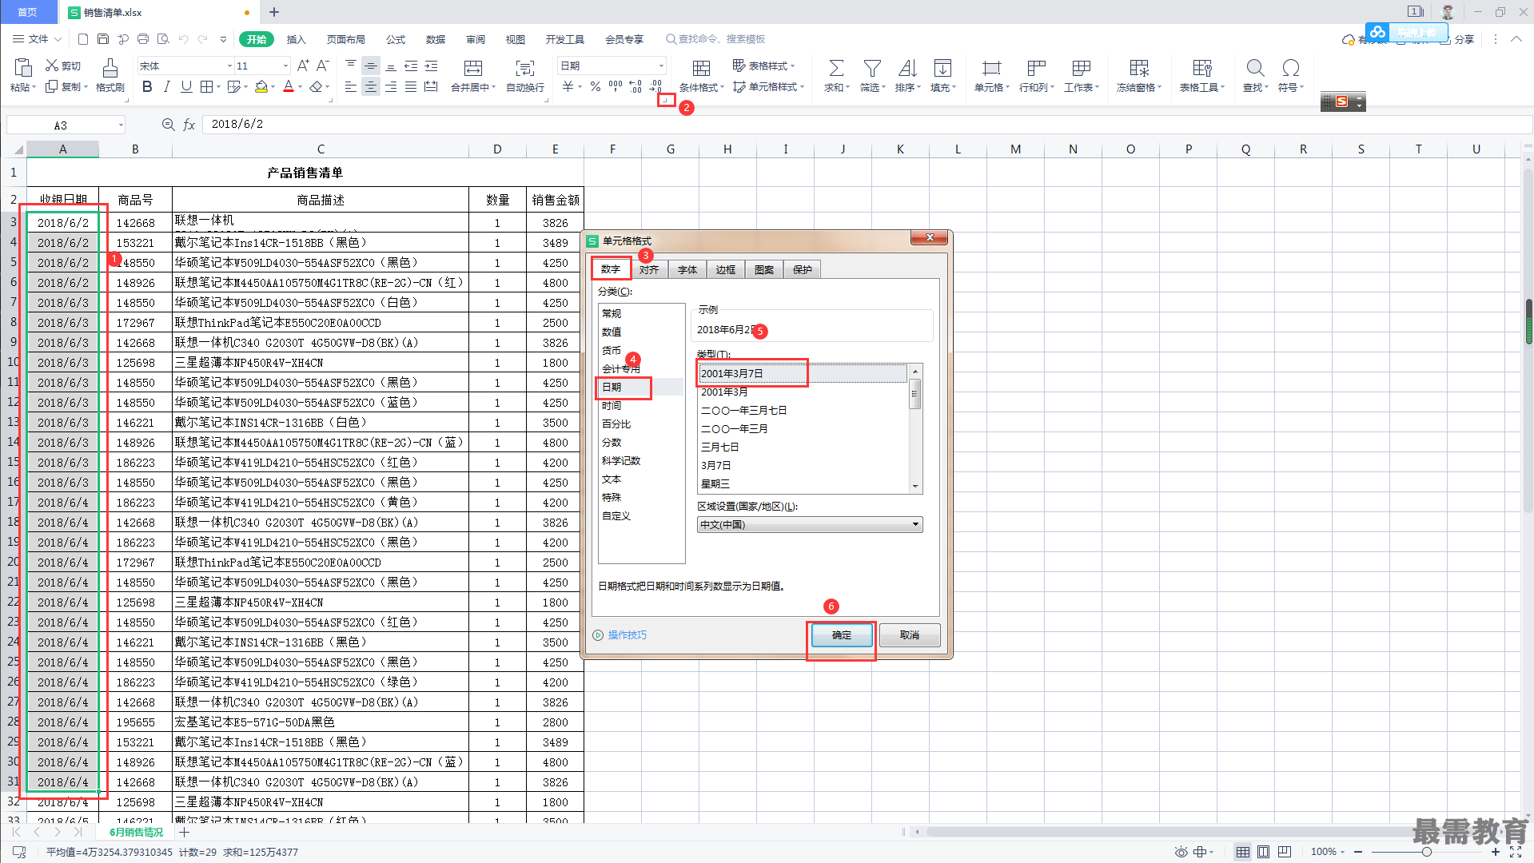Image resolution: width=1534 pixels, height=863 pixels.
Task: Click the Undo arrow icon
Action: point(184,39)
